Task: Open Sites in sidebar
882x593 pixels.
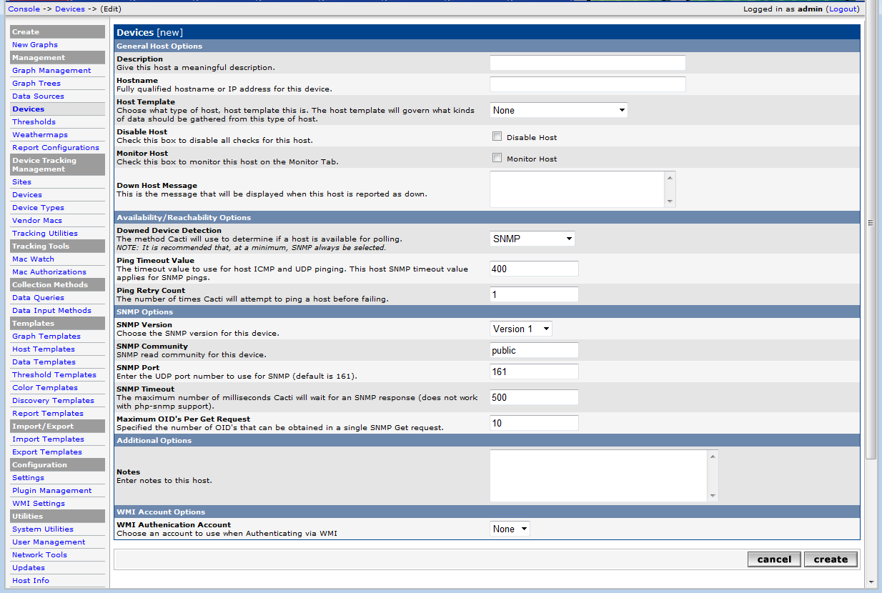Action: (21, 181)
